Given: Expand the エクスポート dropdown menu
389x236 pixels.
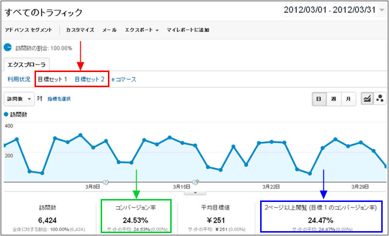Looking at the screenshot, I should [x=142, y=30].
